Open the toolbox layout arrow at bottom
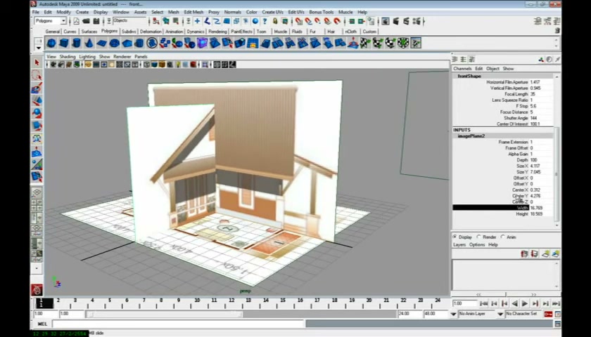591x337 pixels. (x=37, y=268)
